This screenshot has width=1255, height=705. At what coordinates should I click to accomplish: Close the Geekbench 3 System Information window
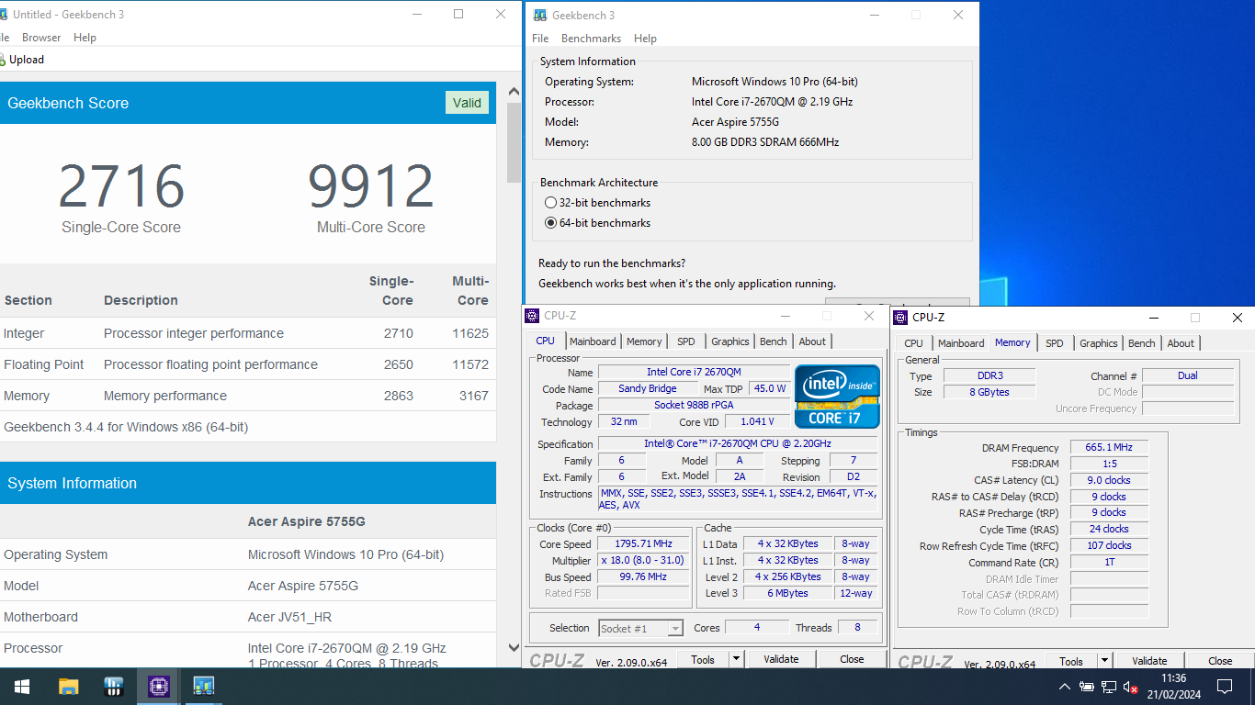(x=958, y=15)
